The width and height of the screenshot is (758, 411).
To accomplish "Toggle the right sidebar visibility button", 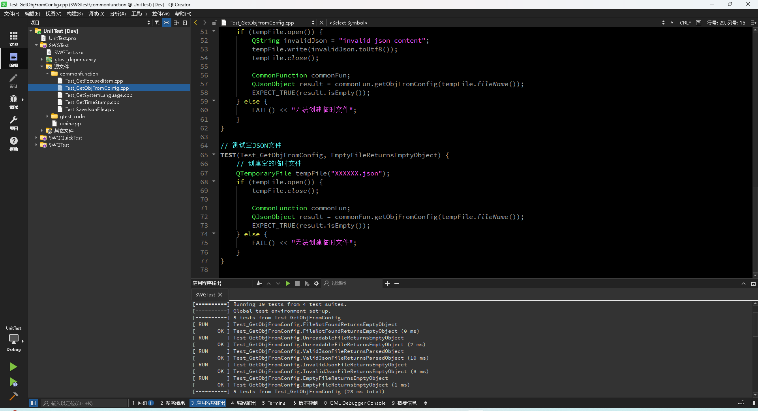I will coord(753,403).
